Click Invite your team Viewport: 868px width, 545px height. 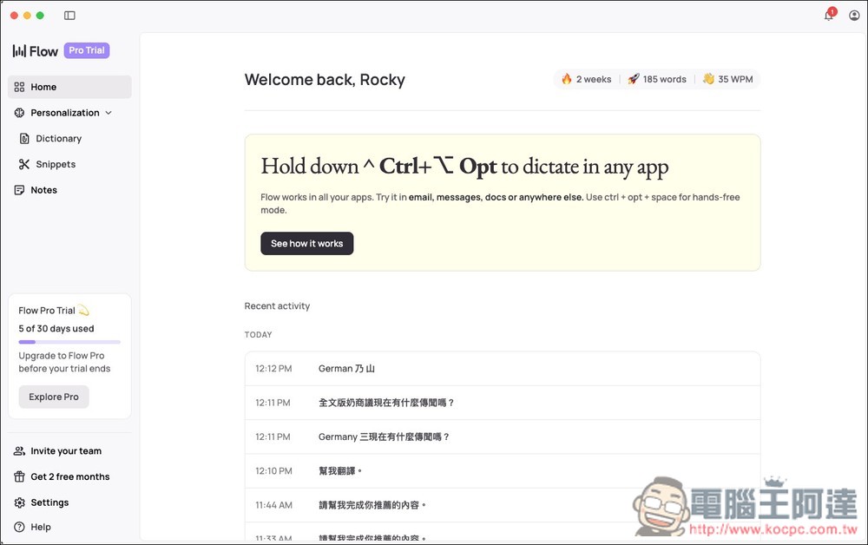pos(66,451)
